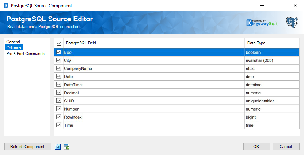Image resolution: width=304 pixels, height=155 pixels.
Task: Click the Cancel button
Action: [286, 147]
